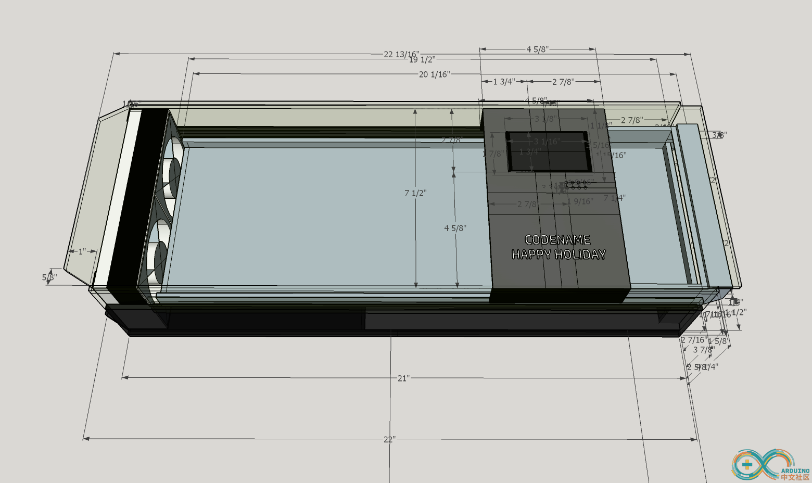Click the 1 5/8" dimension label
Screen dimensions: 812x483
pos(717,341)
